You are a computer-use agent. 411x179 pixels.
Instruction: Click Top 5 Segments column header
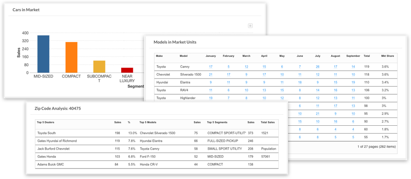[217, 122]
